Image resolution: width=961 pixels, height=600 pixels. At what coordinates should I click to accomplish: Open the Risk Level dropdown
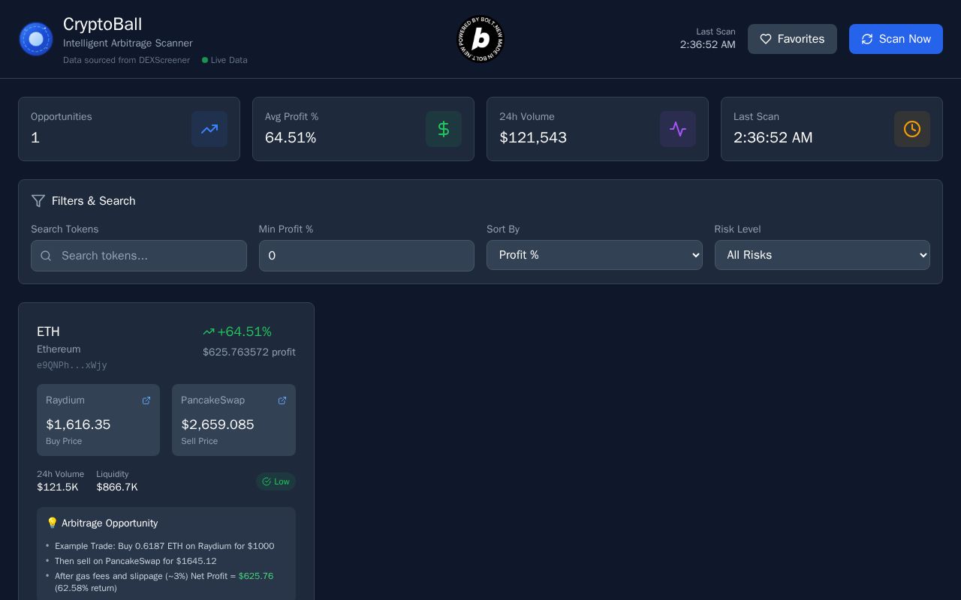pos(822,255)
